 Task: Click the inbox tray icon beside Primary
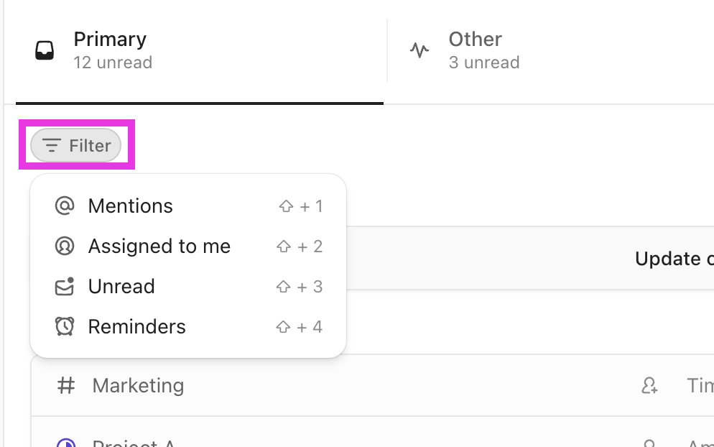(x=45, y=50)
